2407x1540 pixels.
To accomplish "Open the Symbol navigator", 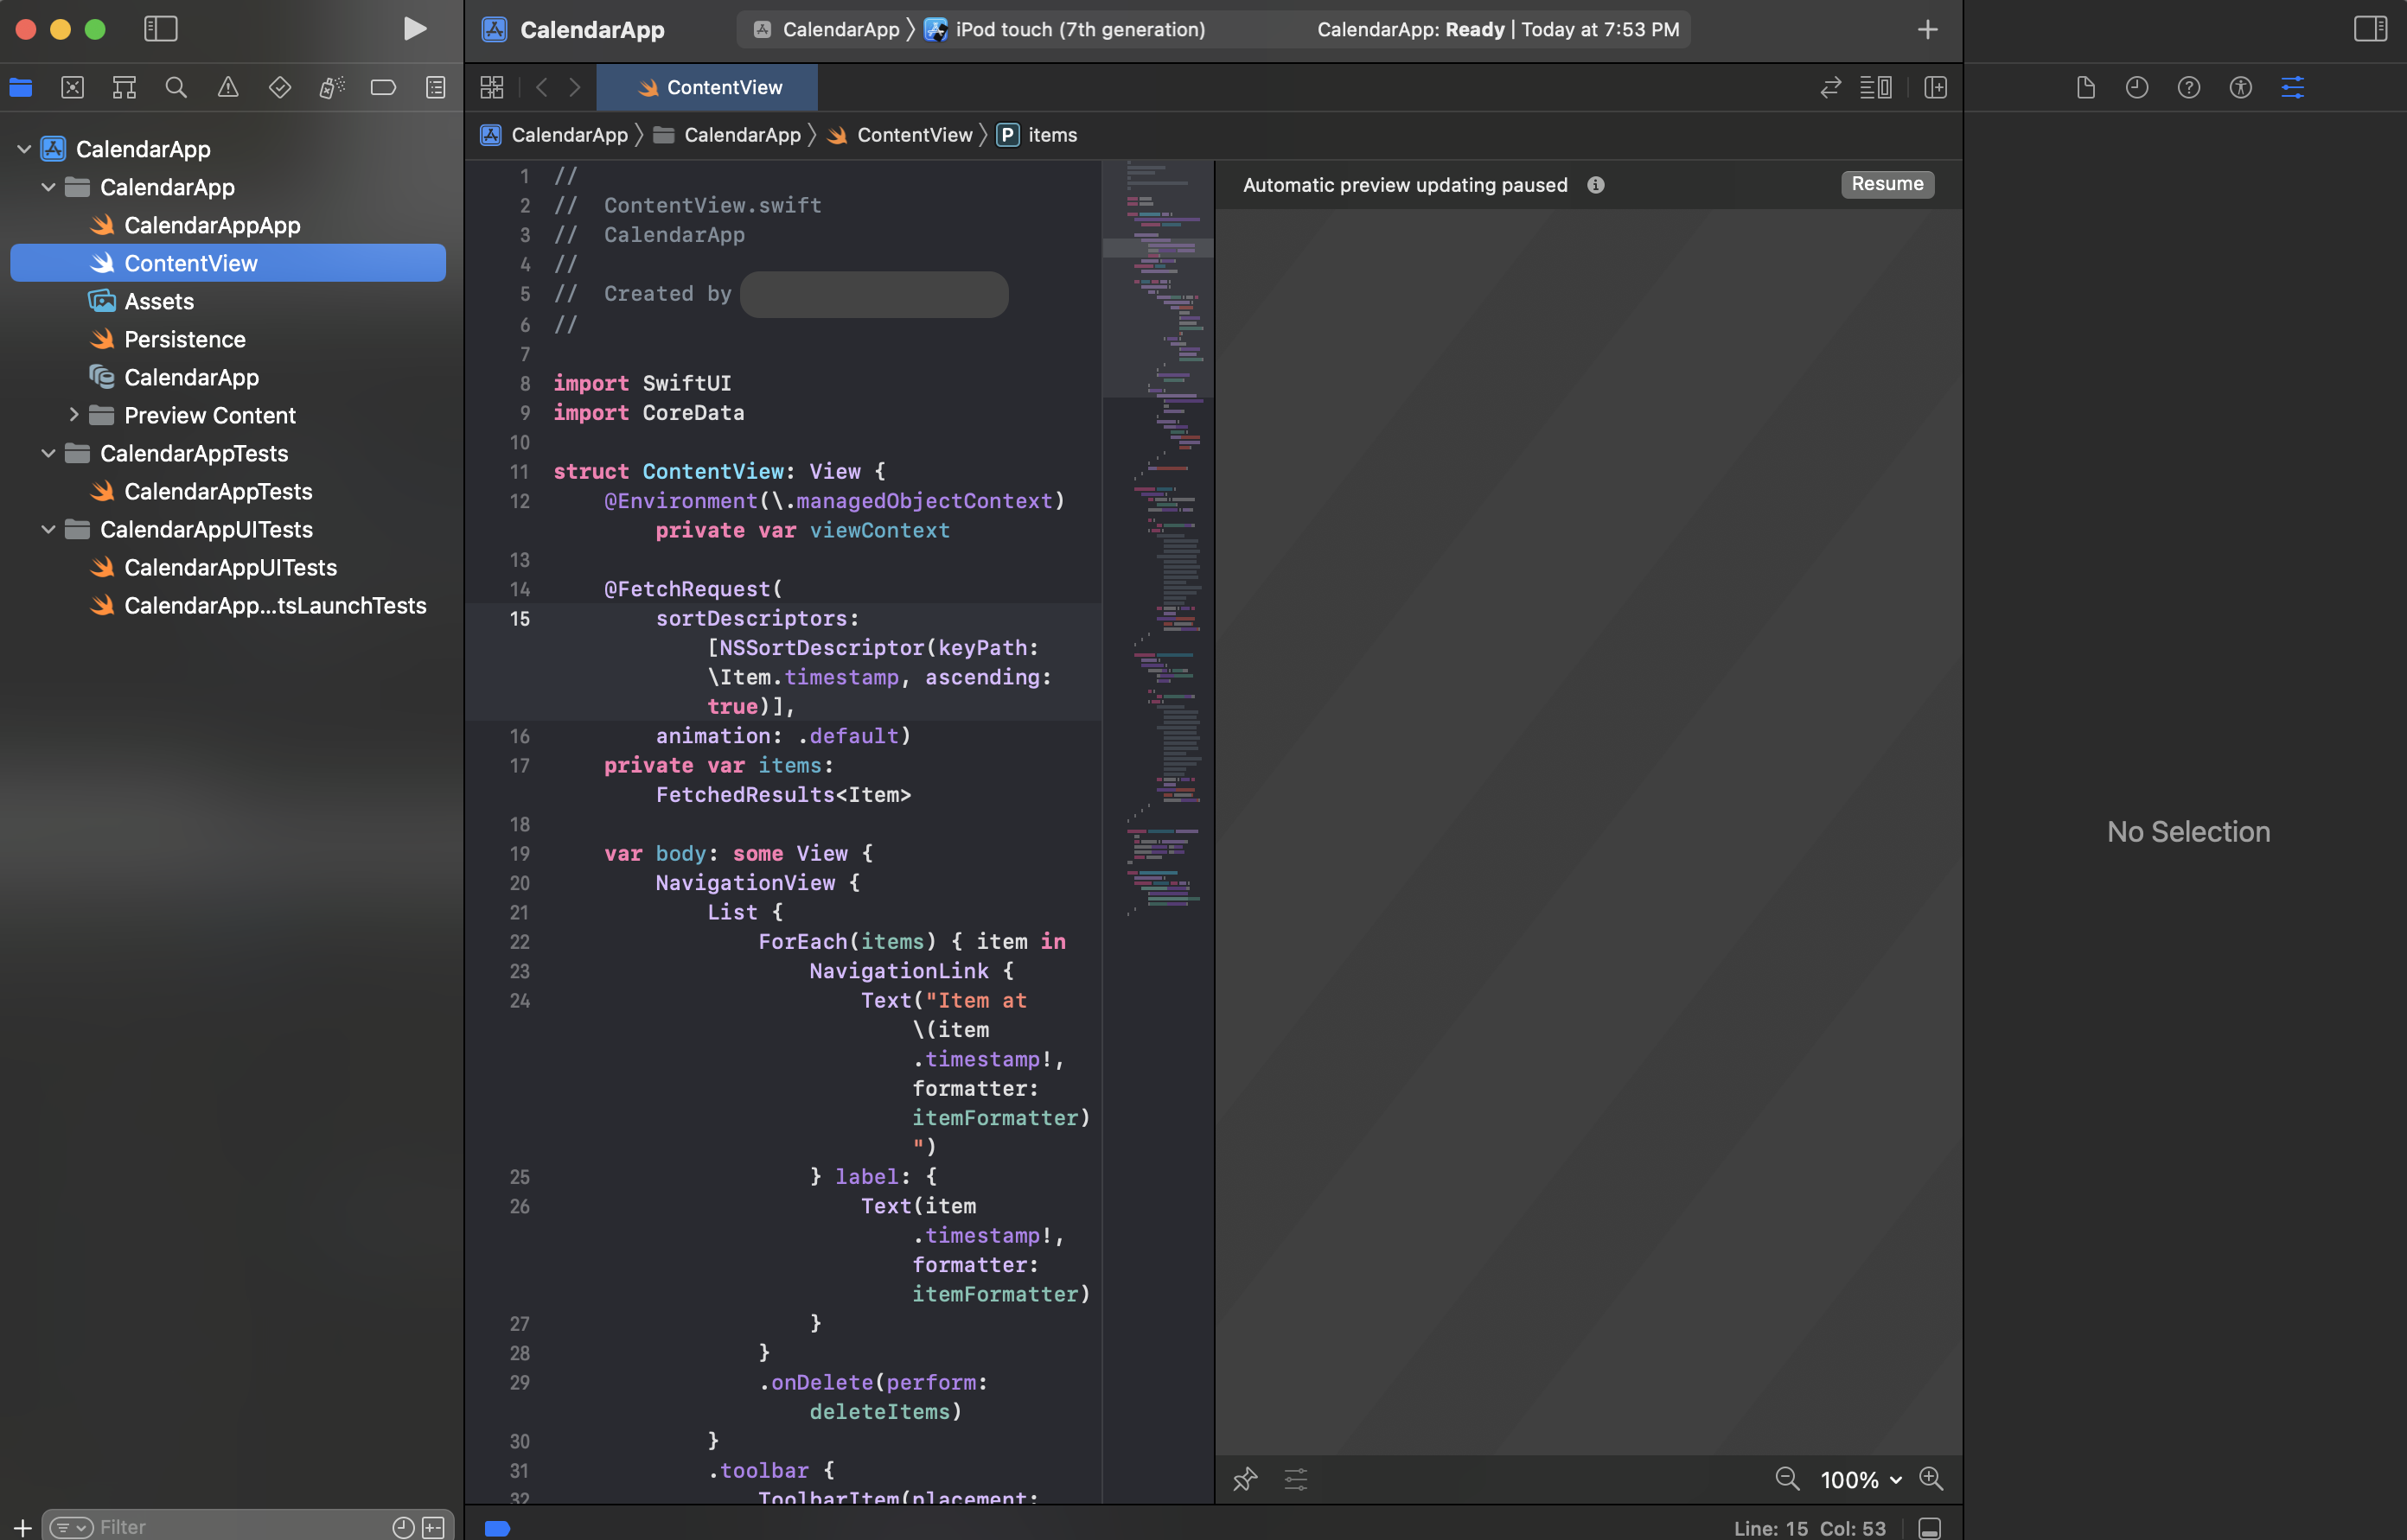I will click(124, 88).
